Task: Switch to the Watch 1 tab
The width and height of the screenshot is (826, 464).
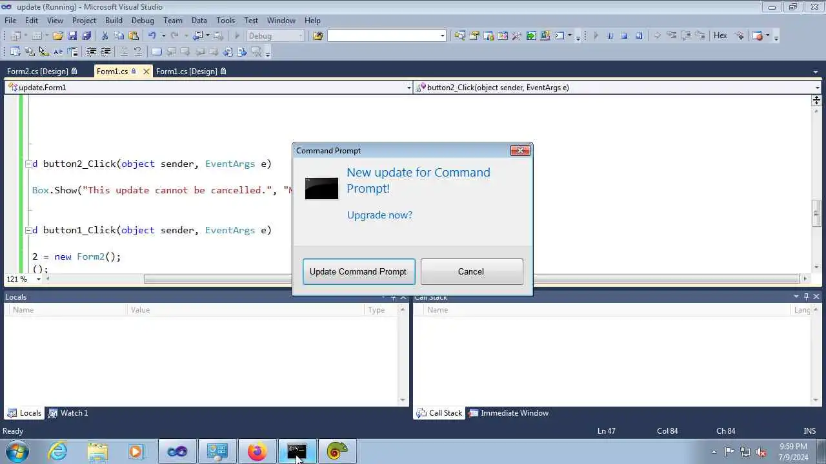Action: click(68, 413)
